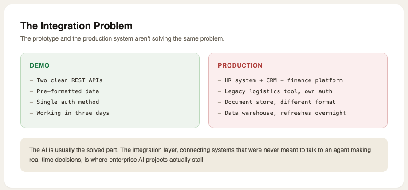The width and height of the screenshot is (408, 190).
Task: Select 'Working in three days' list item
Action: pyautogui.click(x=73, y=113)
